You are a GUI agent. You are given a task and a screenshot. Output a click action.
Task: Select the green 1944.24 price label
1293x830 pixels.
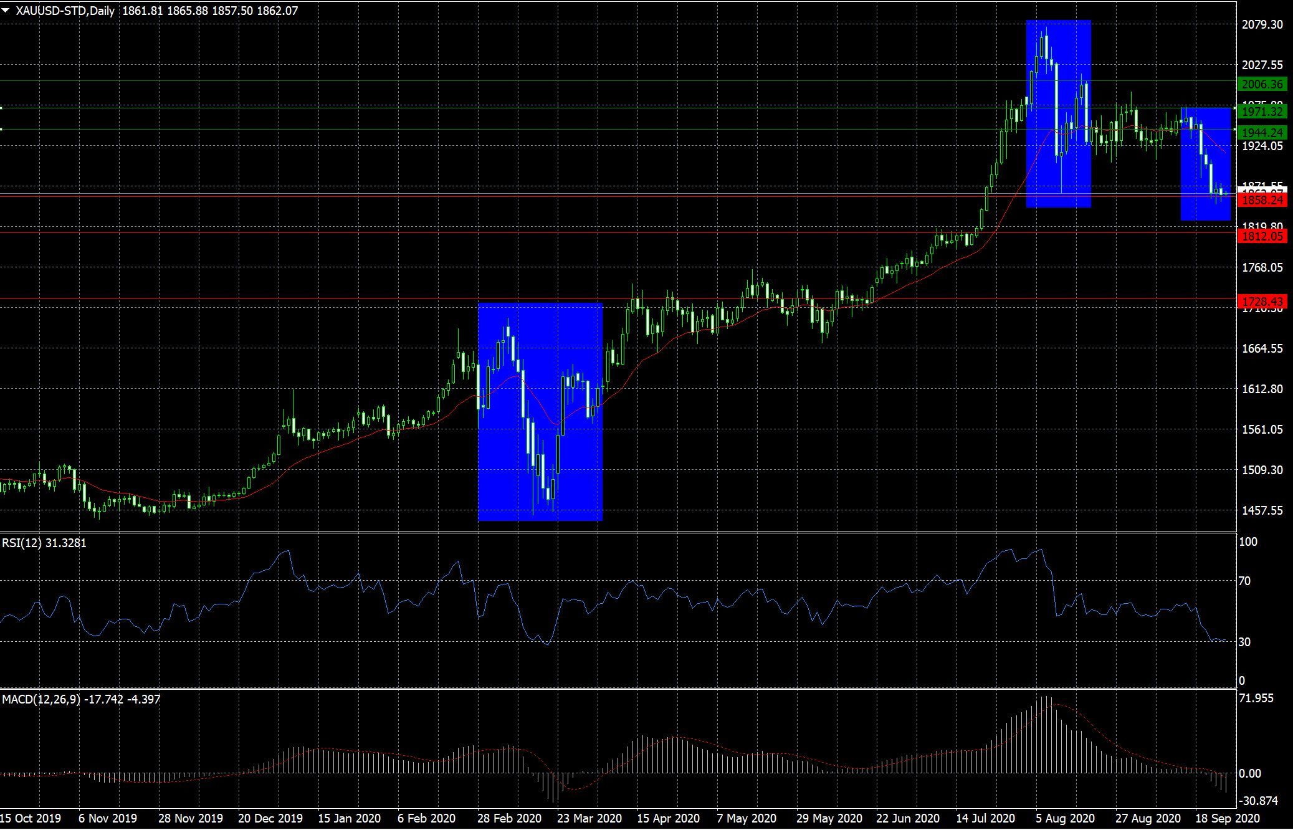(1262, 132)
